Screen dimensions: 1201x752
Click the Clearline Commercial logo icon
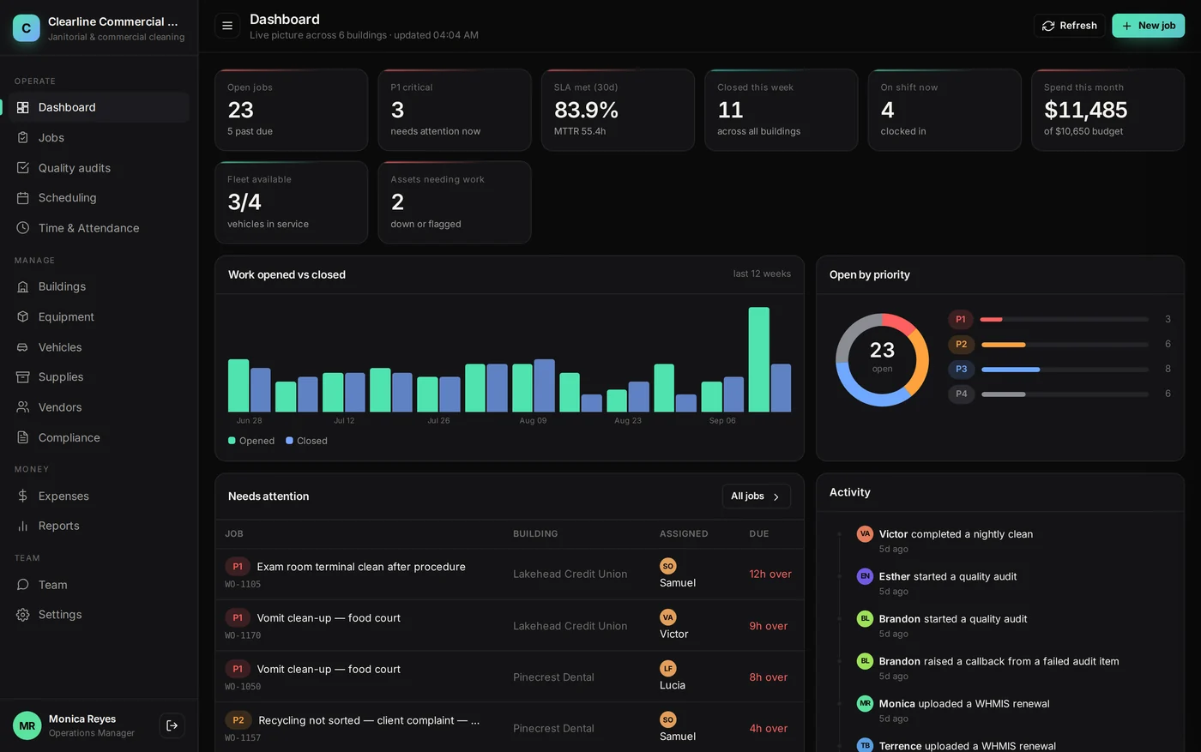point(27,28)
